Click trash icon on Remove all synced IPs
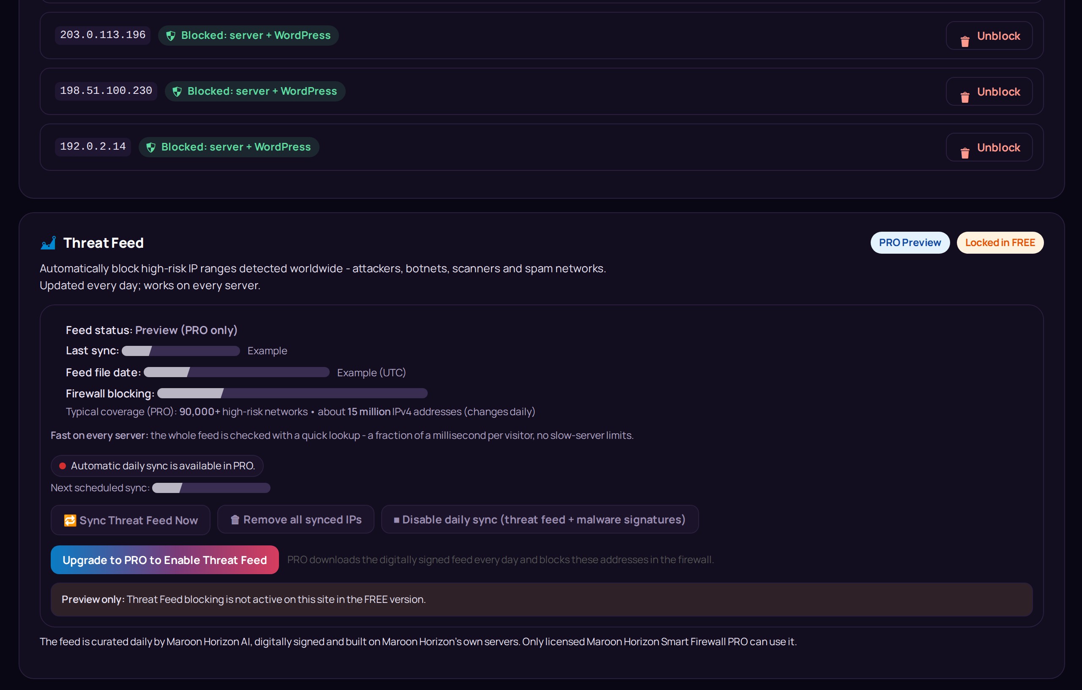This screenshot has height=690, width=1082. tap(235, 520)
